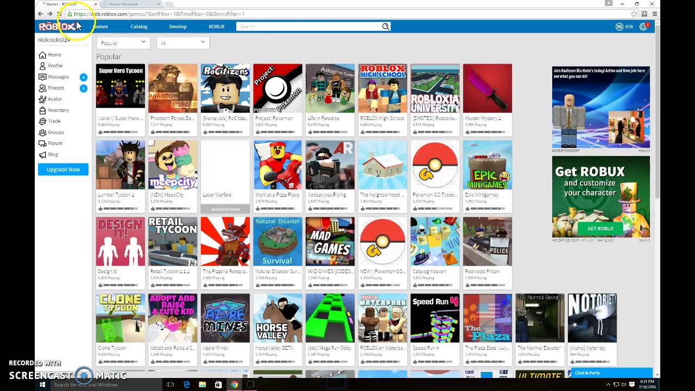Click the Redwood Prison title text
This screenshot has height=391, width=695.
(x=482, y=271)
